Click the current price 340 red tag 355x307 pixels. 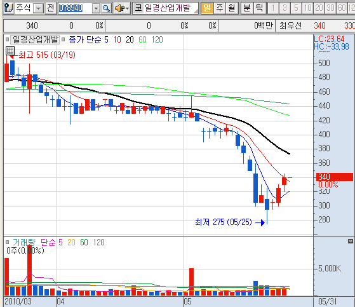point(335,177)
